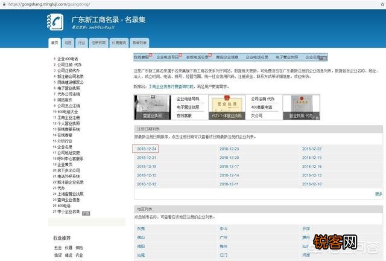Select the 梅州 city link
This screenshot has width=386, height=261.
click(x=224, y=246)
